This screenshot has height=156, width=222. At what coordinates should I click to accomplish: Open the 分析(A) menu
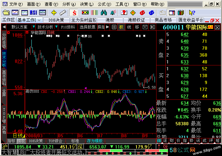[x=69, y=4]
